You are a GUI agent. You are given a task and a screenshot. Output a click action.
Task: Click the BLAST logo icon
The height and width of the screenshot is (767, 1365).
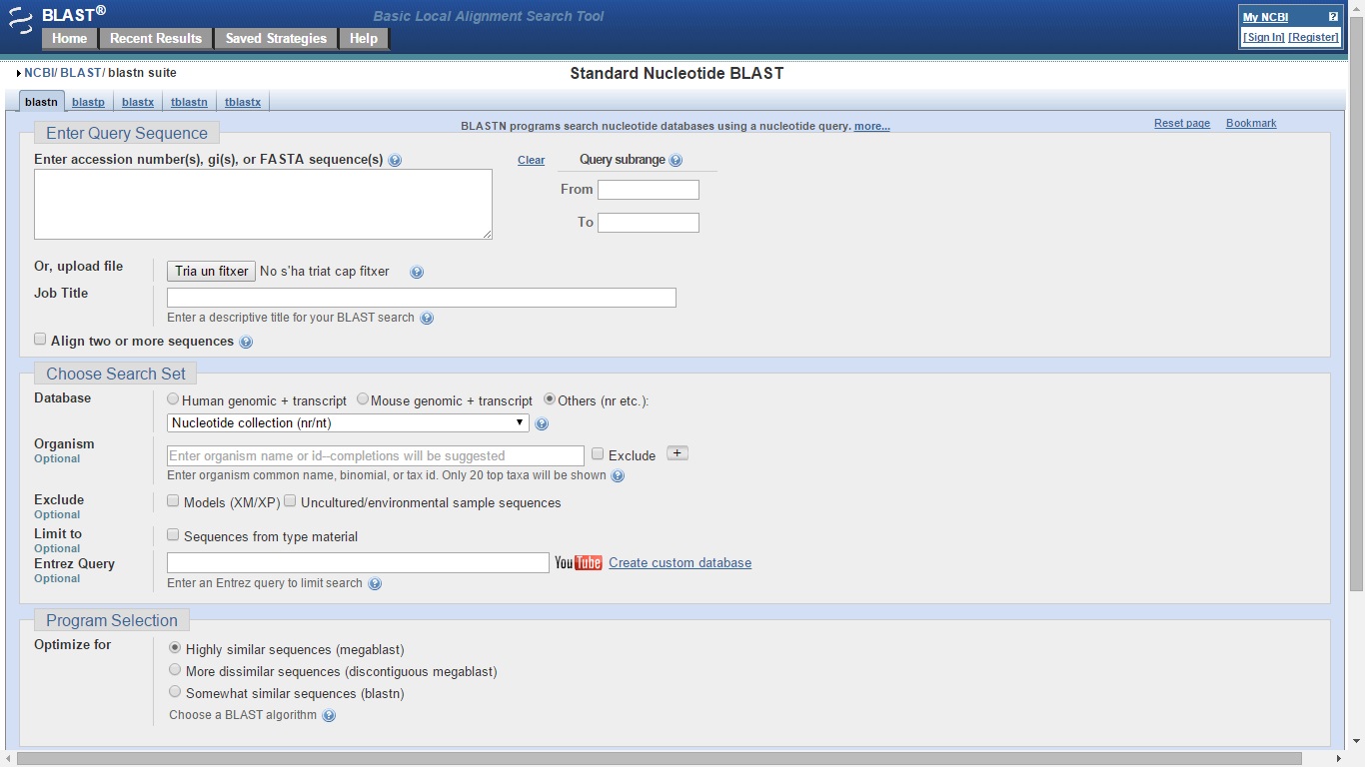pos(20,19)
